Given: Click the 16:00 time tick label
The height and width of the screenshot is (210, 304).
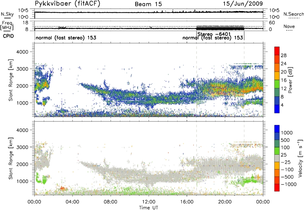Looking at the screenshot, I should (187, 202).
